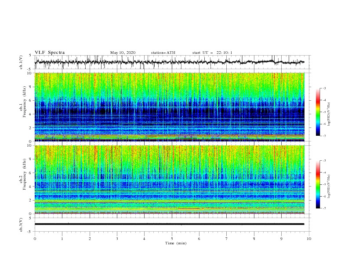Click the lower log(PSD) color bar
348x268 pixels.
tap(318, 184)
